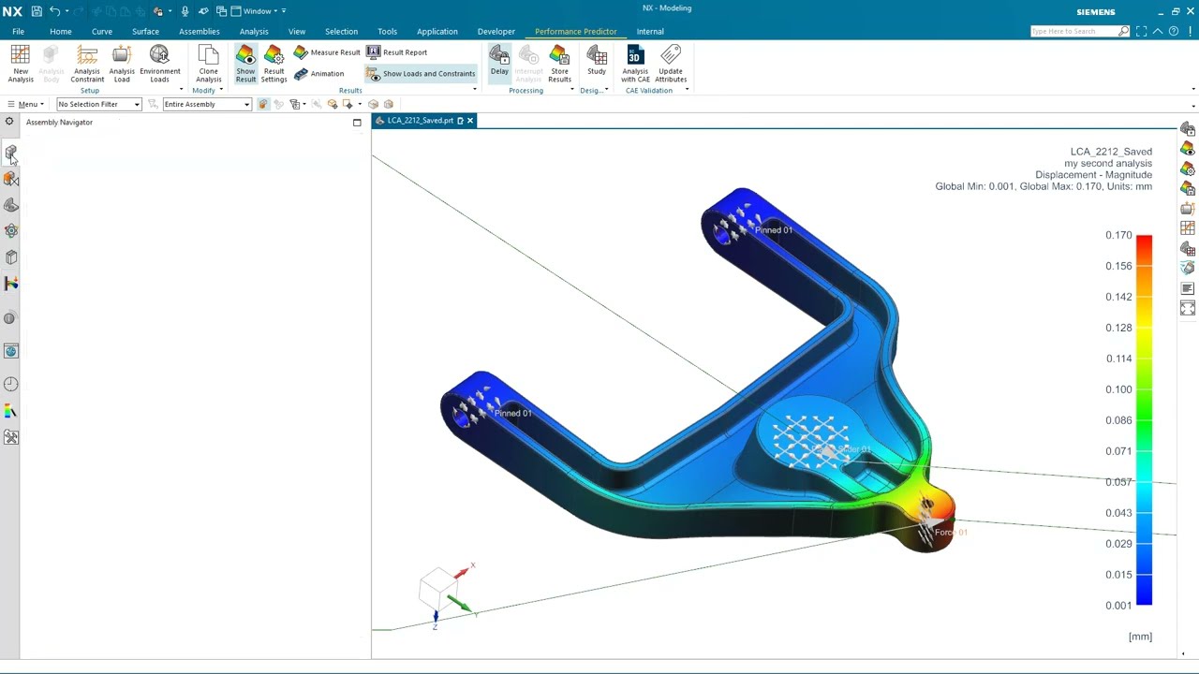Run Analysis with CAE
Image resolution: width=1199 pixels, height=674 pixels.
coord(635,64)
